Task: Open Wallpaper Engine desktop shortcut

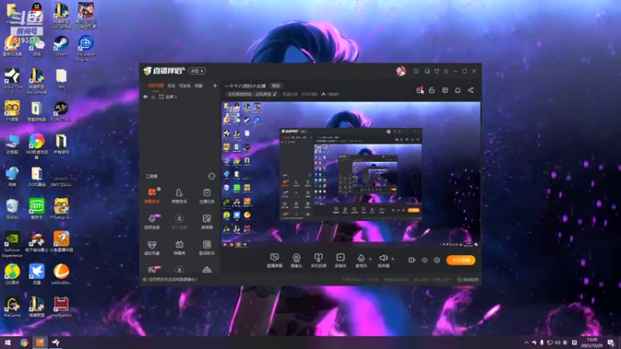Action: point(85,48)
